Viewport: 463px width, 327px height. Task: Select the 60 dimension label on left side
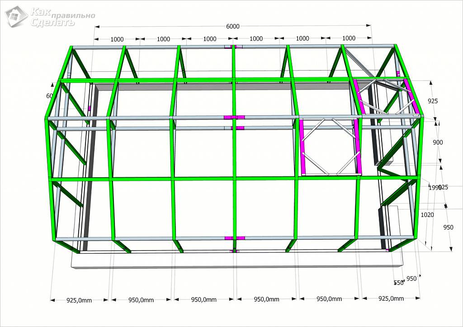[x=49, y=96]
